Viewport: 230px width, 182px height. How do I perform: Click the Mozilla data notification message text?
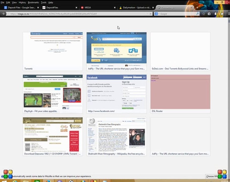coord(52,176)
